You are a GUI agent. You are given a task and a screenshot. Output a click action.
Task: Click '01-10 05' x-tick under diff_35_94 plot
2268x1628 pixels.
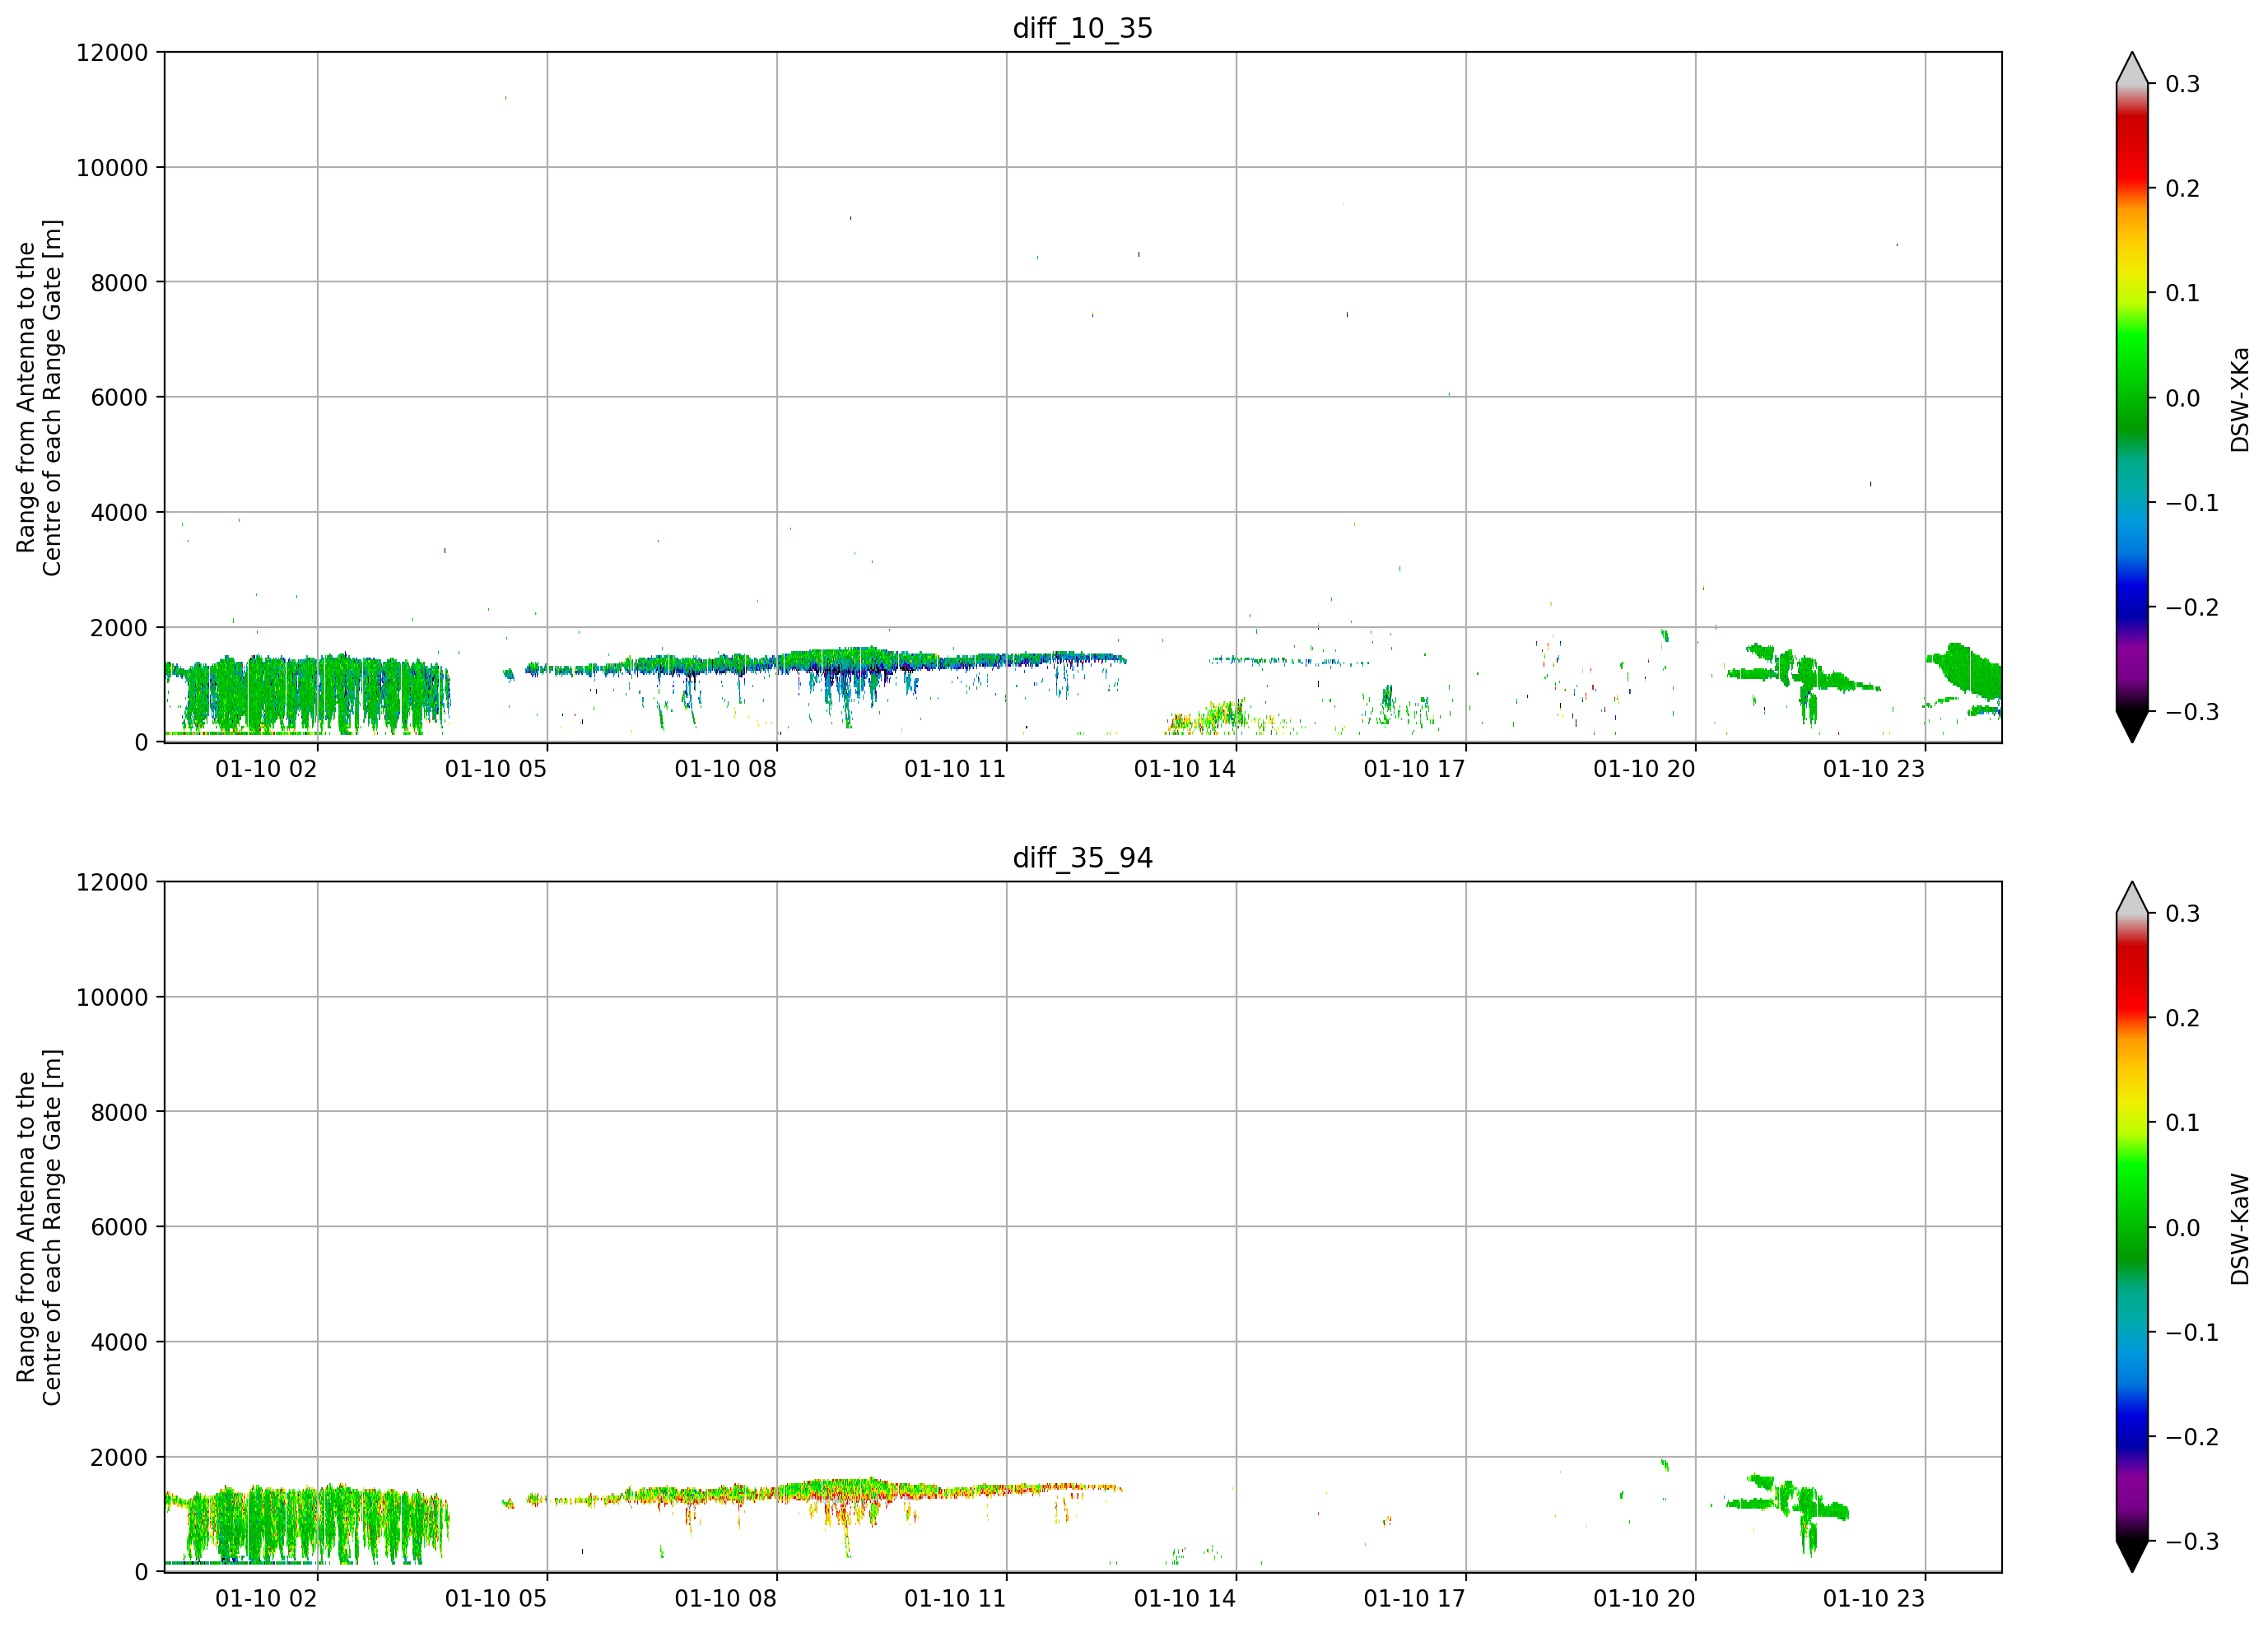[x=496, y=1599]
